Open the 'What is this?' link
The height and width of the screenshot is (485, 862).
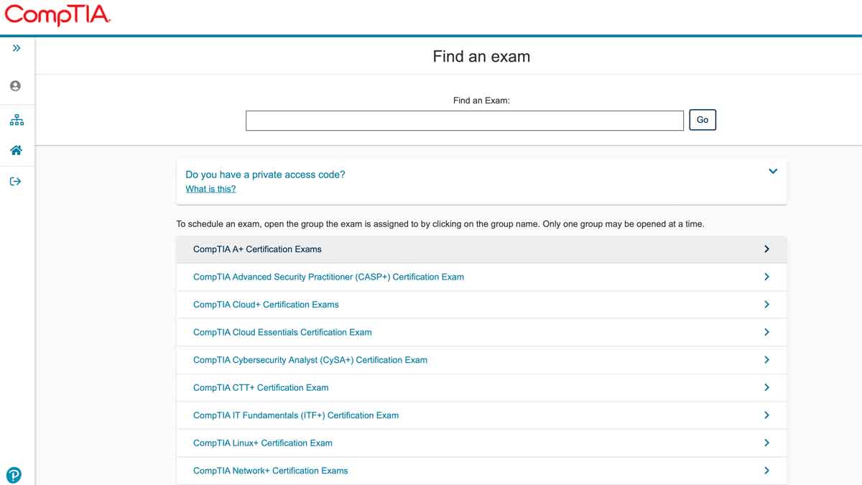point(210,189)
